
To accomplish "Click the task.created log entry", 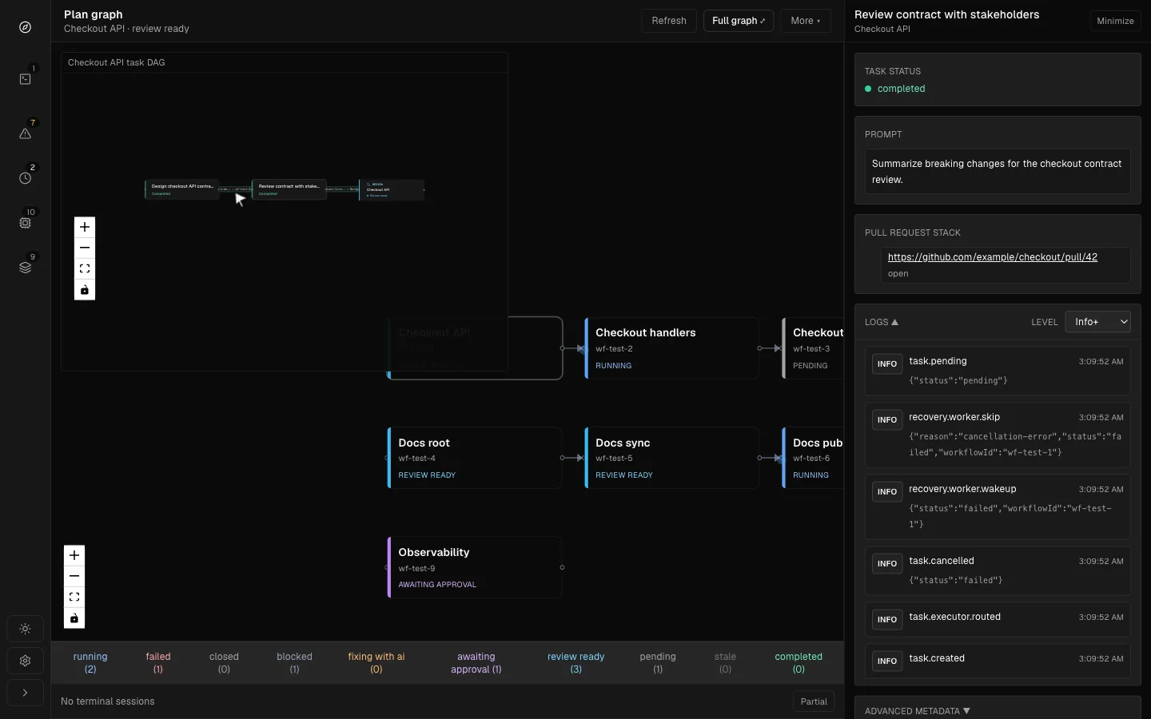I will point(998,661).
